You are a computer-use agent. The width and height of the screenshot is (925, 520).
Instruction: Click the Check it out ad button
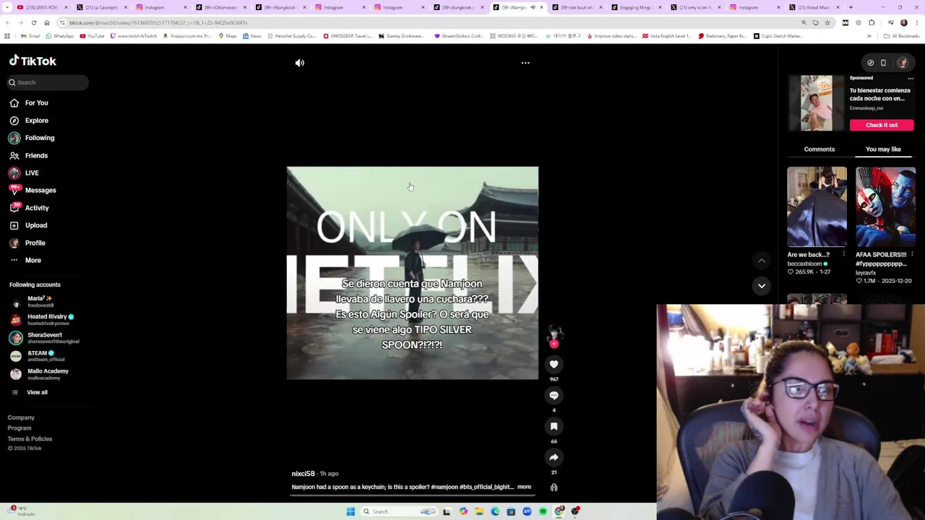(882, 125)
